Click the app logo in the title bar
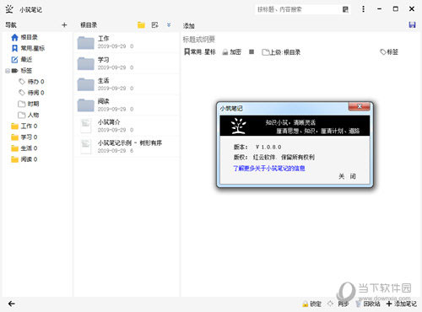 [9, 9]
